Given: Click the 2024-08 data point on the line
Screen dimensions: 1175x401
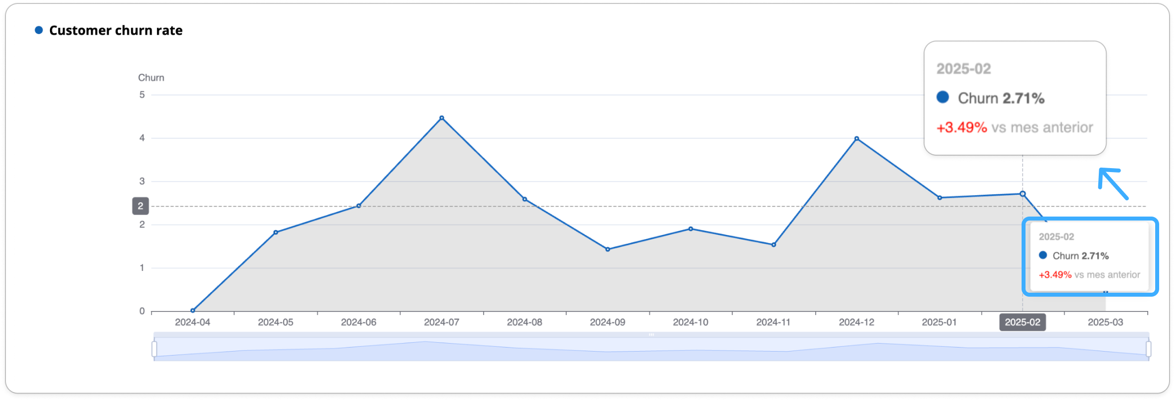Looking at the screenshot, I should 525,199.
